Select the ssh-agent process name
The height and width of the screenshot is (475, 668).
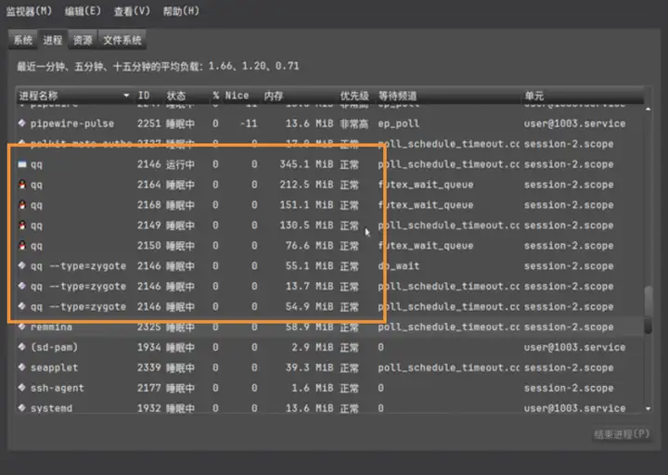(58, 388)
